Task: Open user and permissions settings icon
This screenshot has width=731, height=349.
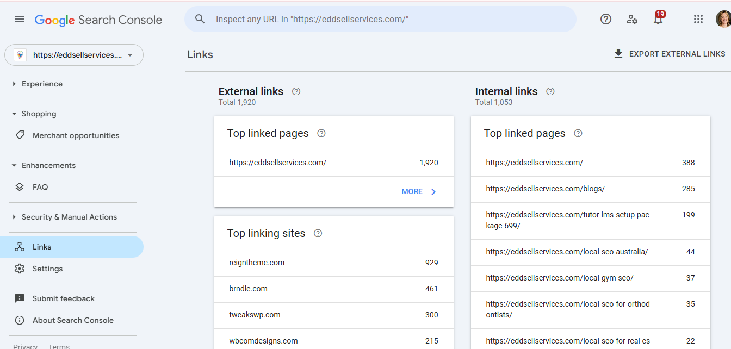Action: pos(632,20)
